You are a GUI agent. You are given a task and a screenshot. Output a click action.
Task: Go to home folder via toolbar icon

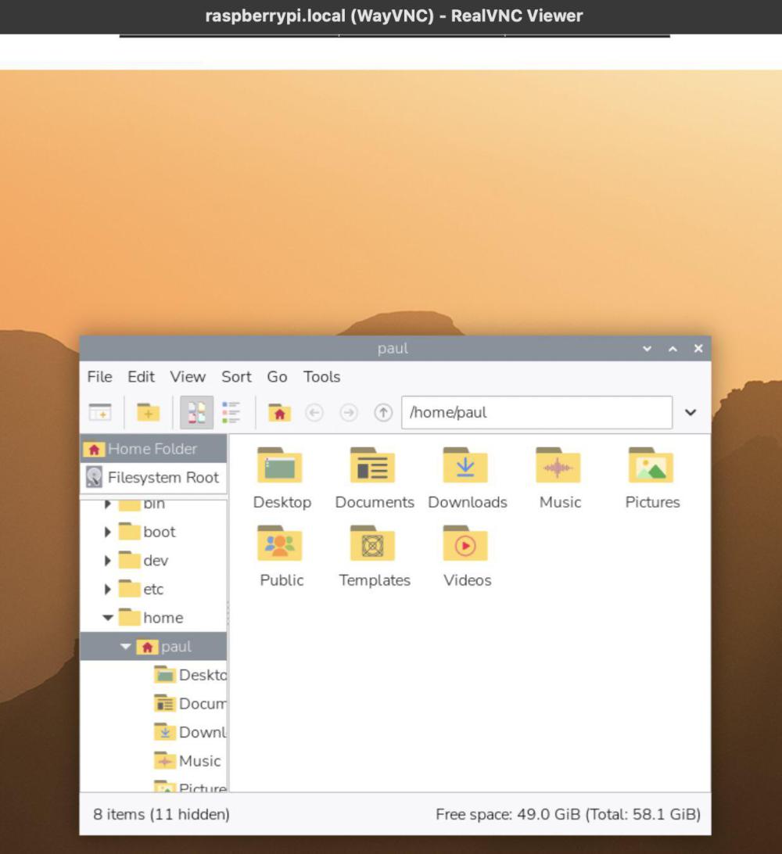click(279, 412)
